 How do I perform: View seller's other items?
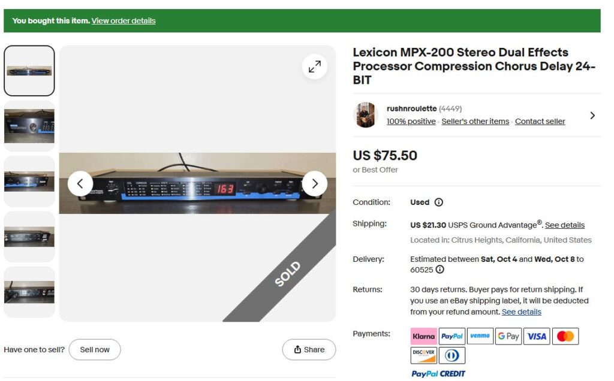(475, 121)
